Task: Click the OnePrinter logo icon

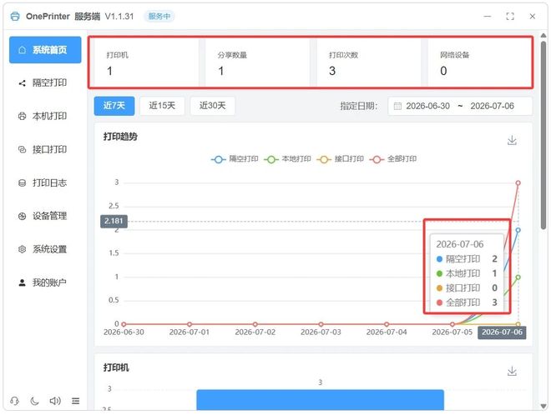Action: (x=15, y=16)
